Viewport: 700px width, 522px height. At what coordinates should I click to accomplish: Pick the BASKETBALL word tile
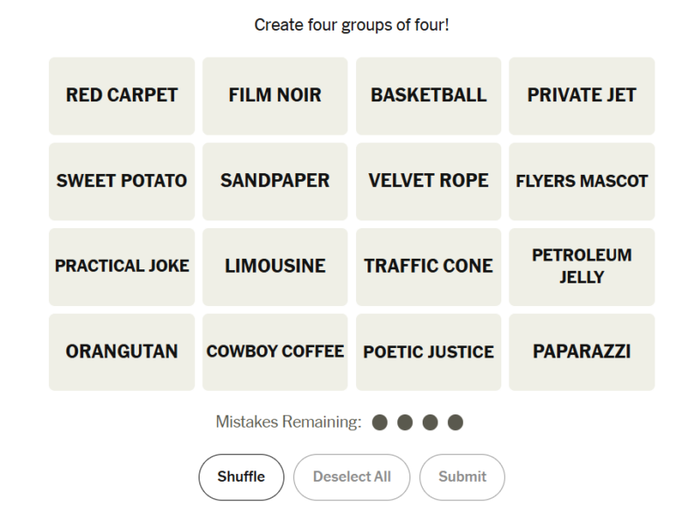click(x=429, y=96)
